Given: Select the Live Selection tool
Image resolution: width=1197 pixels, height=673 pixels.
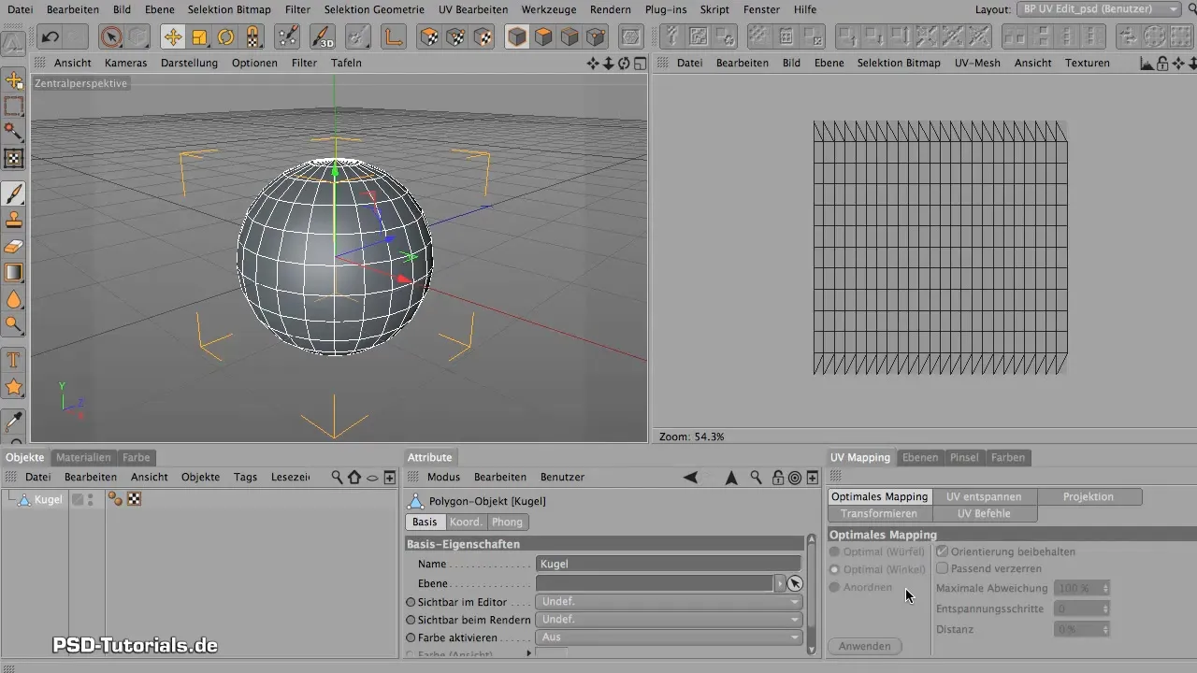Looking at the screenshot, I should click(x=111, y=37).
